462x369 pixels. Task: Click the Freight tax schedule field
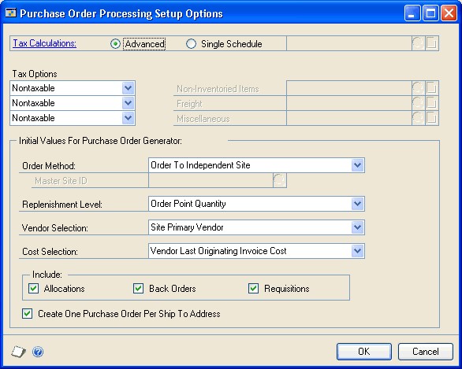pos(349,103)
